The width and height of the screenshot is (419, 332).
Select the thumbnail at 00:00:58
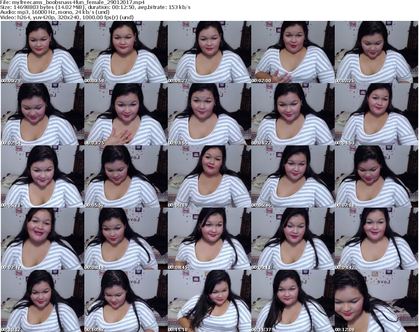(x=126, y=52)
